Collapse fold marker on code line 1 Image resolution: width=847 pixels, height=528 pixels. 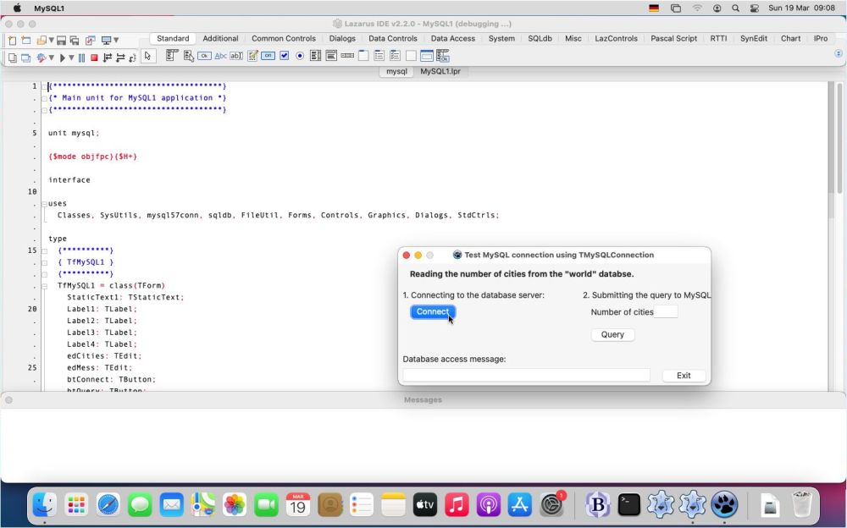pos(44,86)
